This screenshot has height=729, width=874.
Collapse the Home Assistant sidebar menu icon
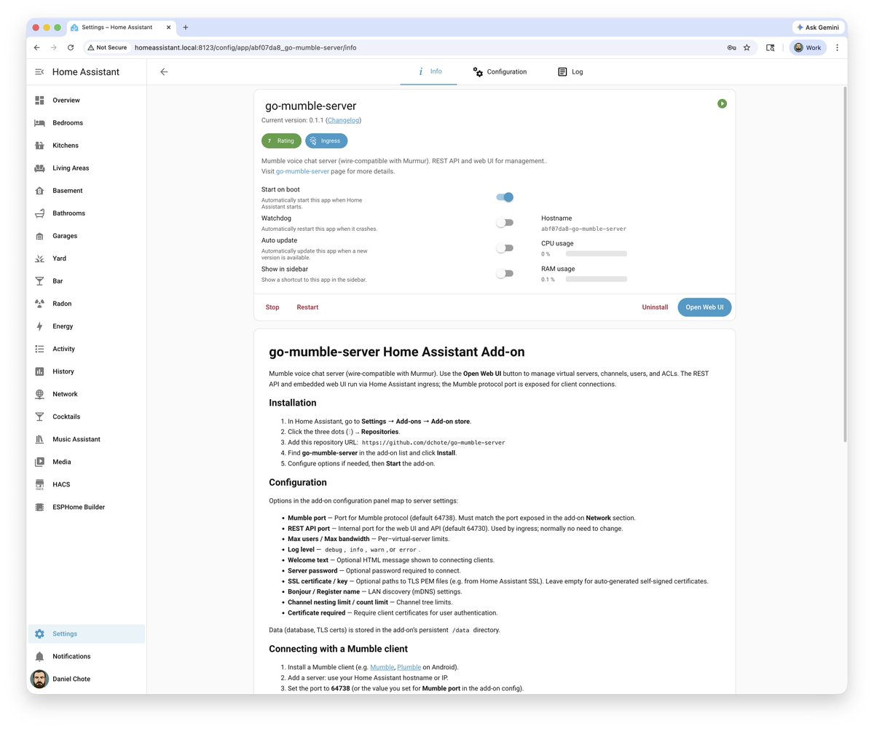pyautogui.click(x=39, y=71)
